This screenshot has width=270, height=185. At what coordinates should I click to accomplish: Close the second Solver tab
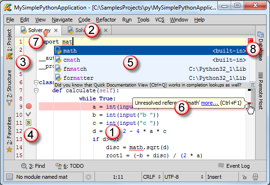point(106,31)
